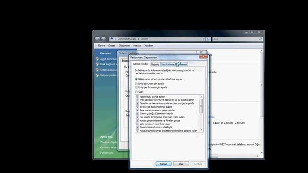Toggle 'Görev çubuğu düğmelerini kaydır' checkbox

coord(138,113)
